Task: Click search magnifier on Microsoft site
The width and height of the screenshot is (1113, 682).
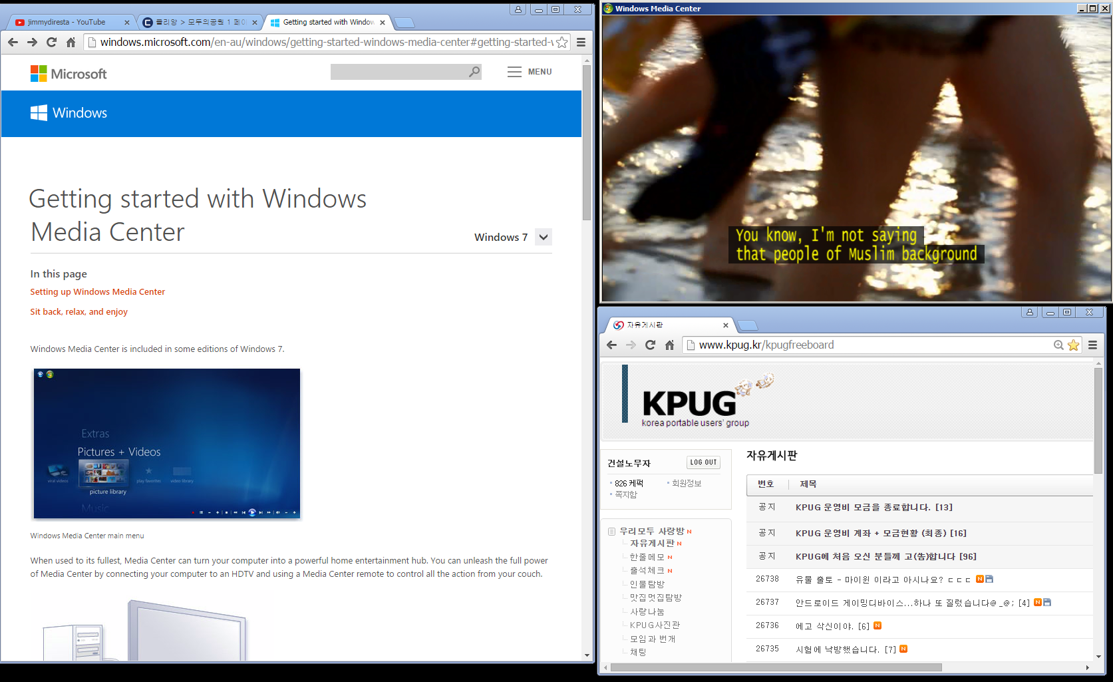Action: pos(474,71)
